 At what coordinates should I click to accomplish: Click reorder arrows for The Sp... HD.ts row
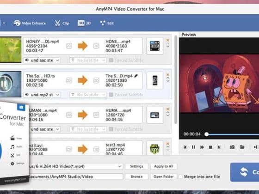pyautogui.click(x=168, y=79)
